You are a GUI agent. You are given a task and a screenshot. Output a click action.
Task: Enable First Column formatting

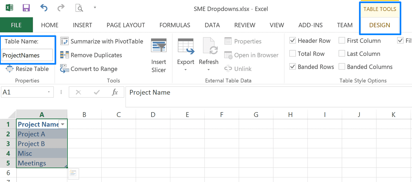tap(342, 40)
